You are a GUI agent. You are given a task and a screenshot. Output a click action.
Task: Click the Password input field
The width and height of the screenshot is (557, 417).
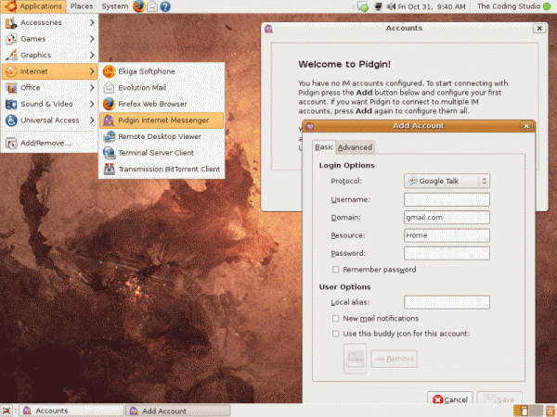tap(447, 253)
